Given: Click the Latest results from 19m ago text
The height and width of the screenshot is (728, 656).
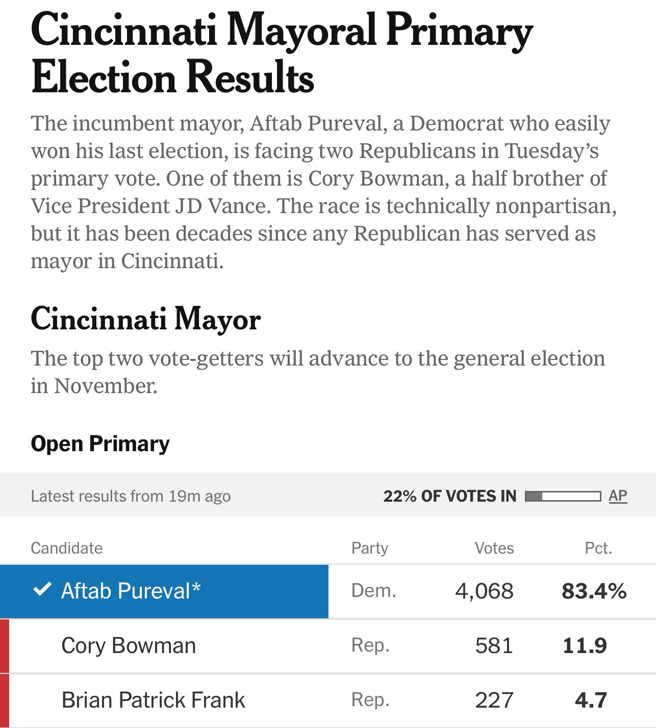Looking at the screenshot, I should click(x=131, y=496).
